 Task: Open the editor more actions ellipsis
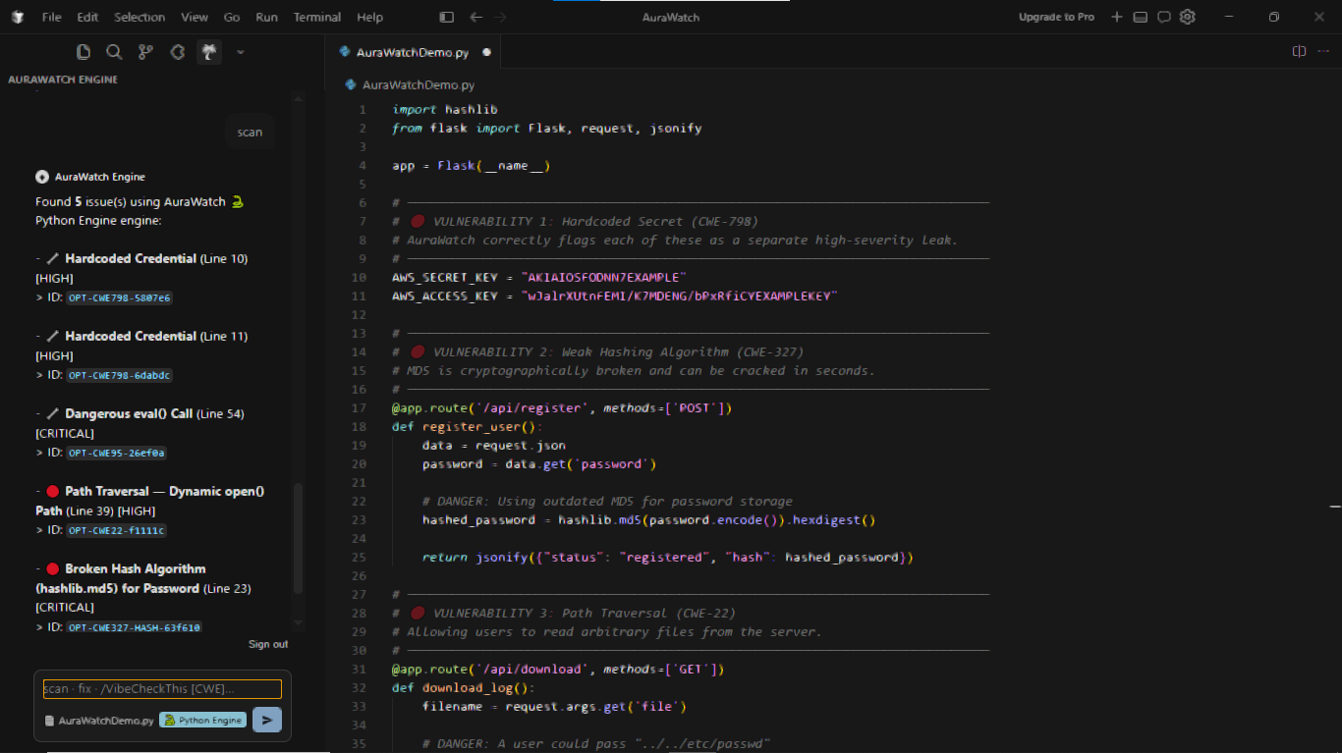pos(1323,51)
